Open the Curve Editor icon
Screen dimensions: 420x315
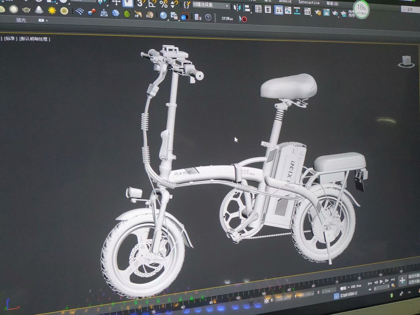coord(288,11)
